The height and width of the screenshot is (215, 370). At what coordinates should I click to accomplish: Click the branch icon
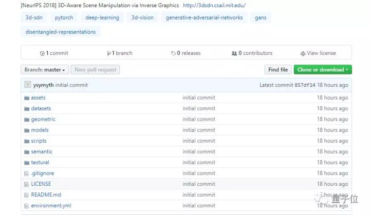108,53
